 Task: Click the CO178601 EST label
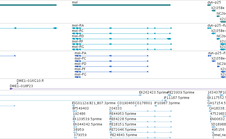pyautogui.click(x=143, y=103)
